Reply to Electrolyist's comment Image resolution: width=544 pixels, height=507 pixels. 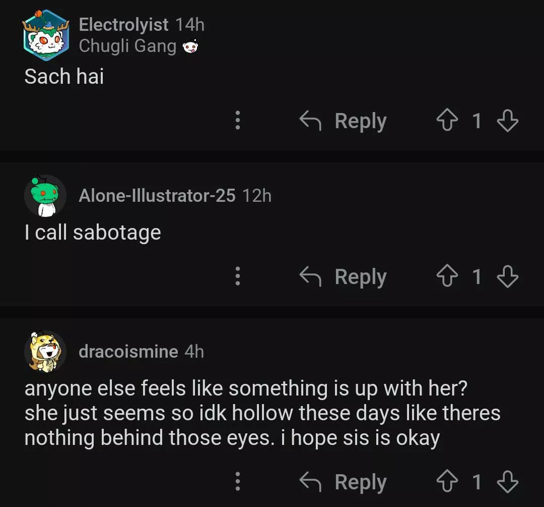click(344, 121)
